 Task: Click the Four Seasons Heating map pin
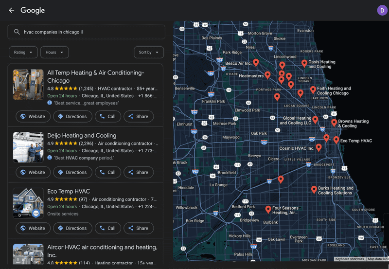pyautogui.click(x=268, y=210)
